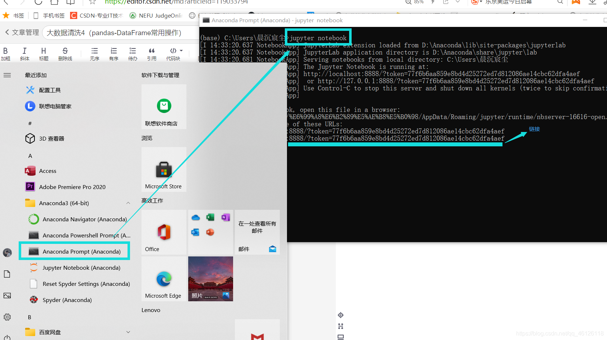Open the 书签 bookmarks star
Image resolution: width=607 pixels, height=340 pixels.
[13, 15]
